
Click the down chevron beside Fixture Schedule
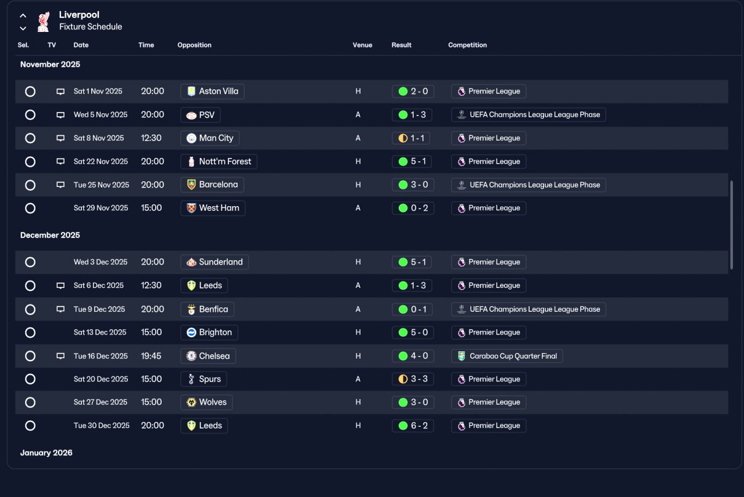point(23,28)
